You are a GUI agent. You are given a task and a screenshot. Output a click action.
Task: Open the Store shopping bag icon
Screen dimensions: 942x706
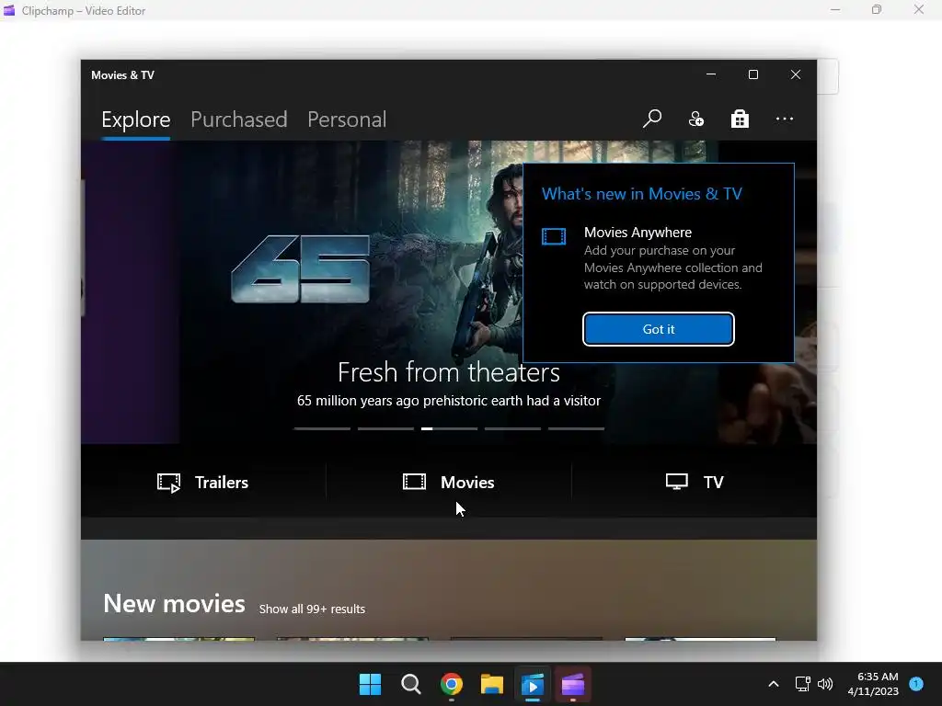(740, 119)
